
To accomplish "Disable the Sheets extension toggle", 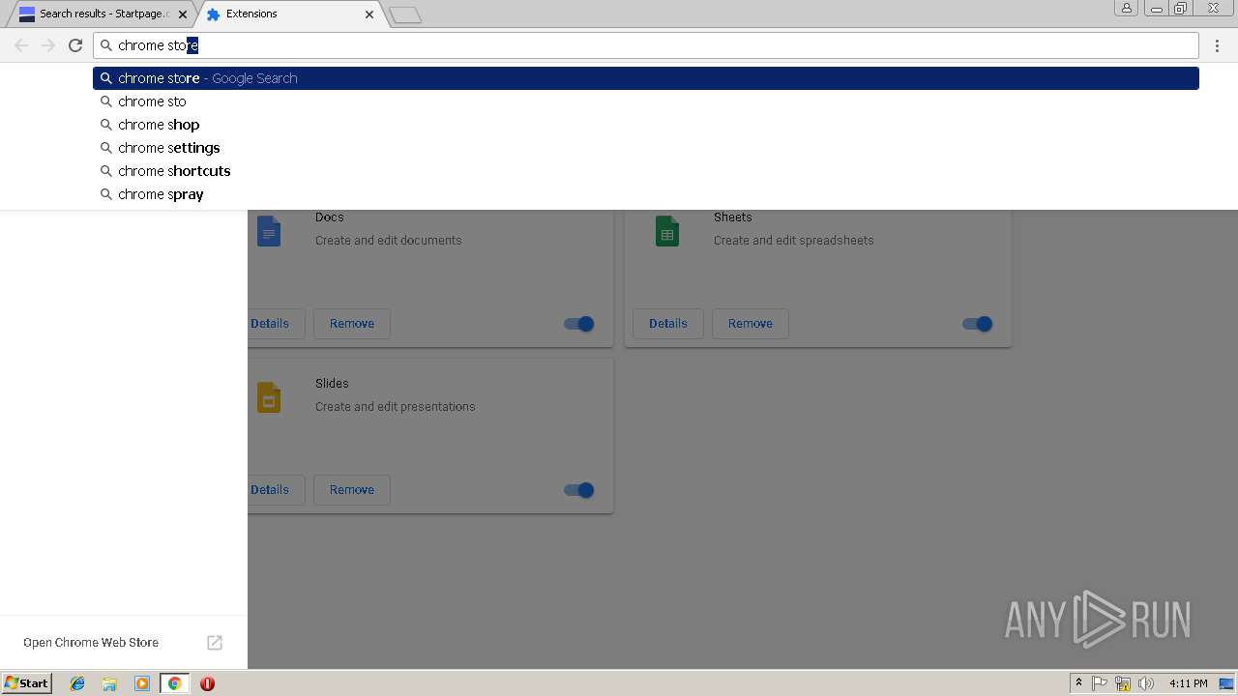I will click(978, 324).
